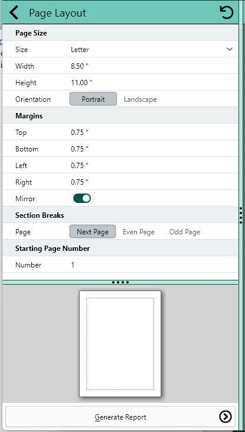Reset page layout with the undo arrow icon
This screenshot has width=245, height=432.
coord(227,12)
